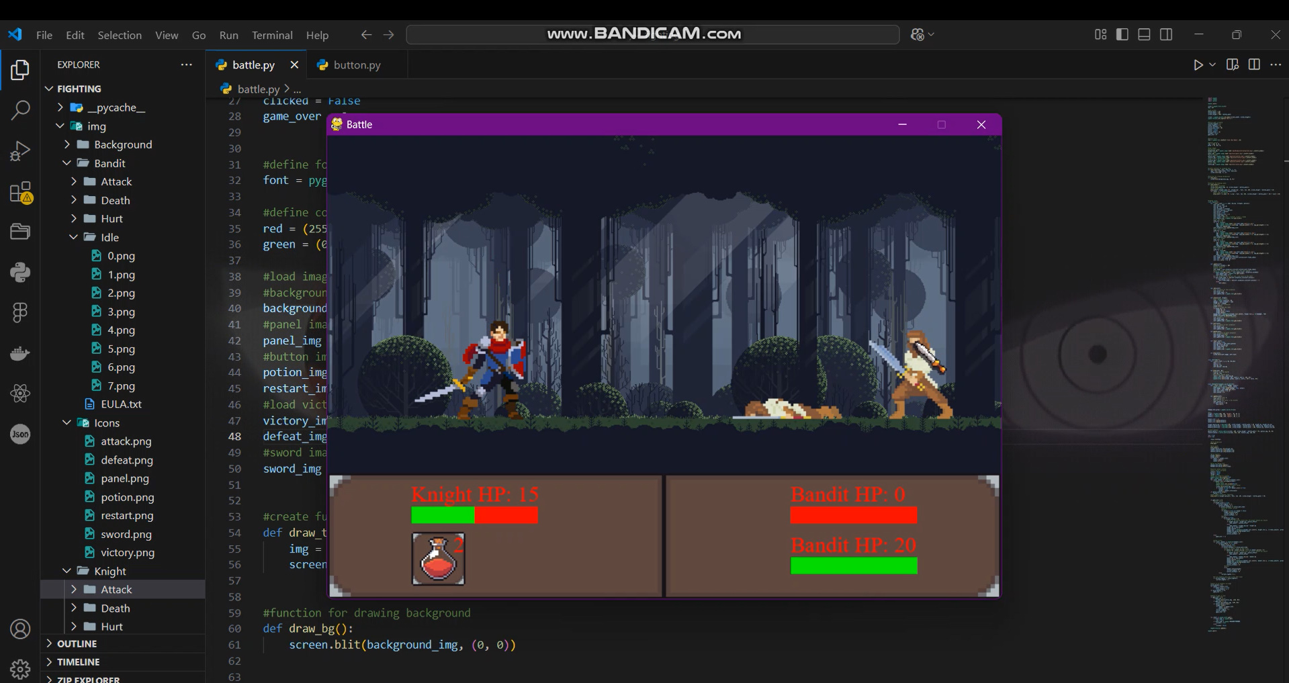Open the Search view in activity bar
This screenshot has height=683, width=1289.
20,110
